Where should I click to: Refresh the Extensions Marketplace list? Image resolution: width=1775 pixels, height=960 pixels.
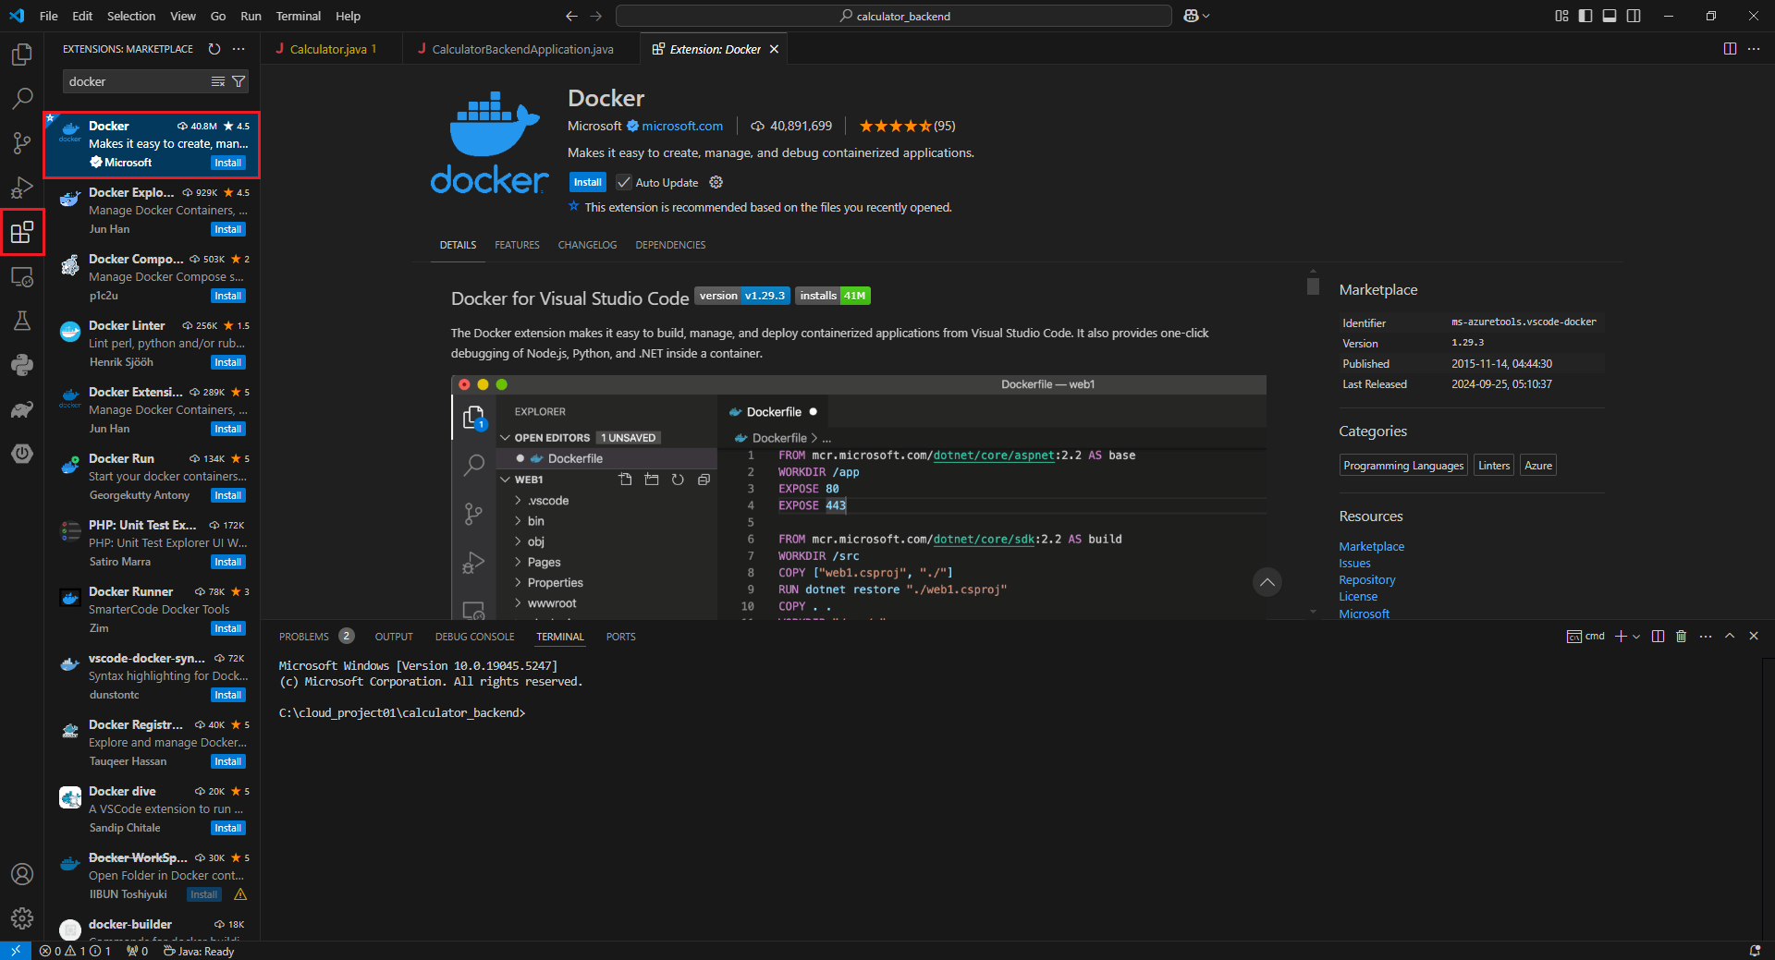pos(214,49)
